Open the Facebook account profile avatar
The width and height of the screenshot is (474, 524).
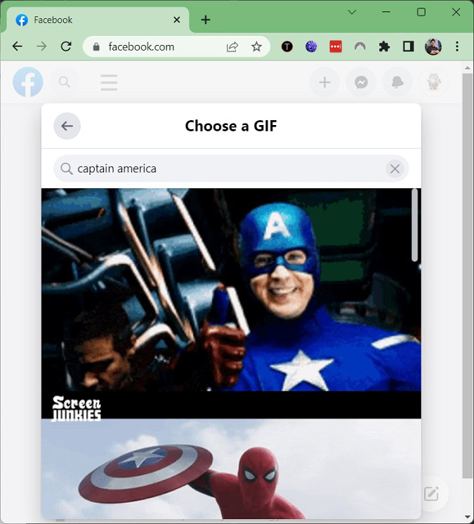pyautogui.click(x=433, y=82)
